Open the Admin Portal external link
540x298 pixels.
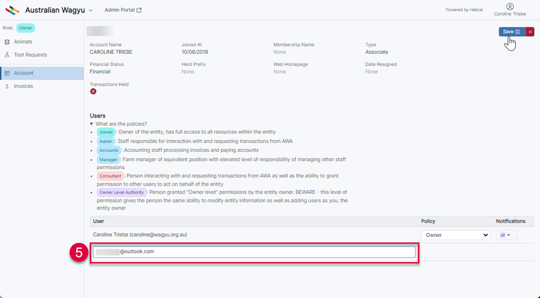click(x=123, y=10)
